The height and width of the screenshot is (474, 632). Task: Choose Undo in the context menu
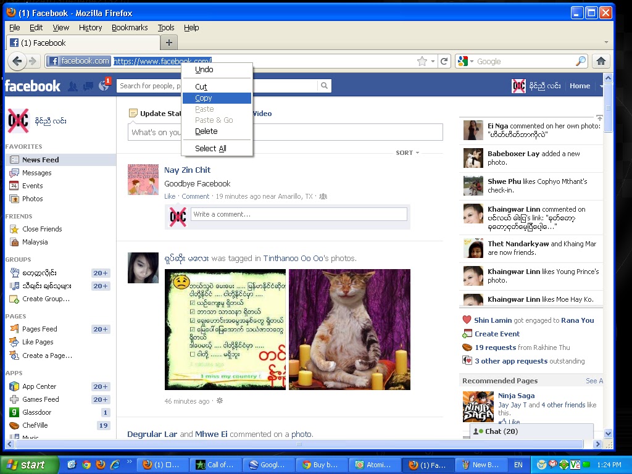pos(217,69)
